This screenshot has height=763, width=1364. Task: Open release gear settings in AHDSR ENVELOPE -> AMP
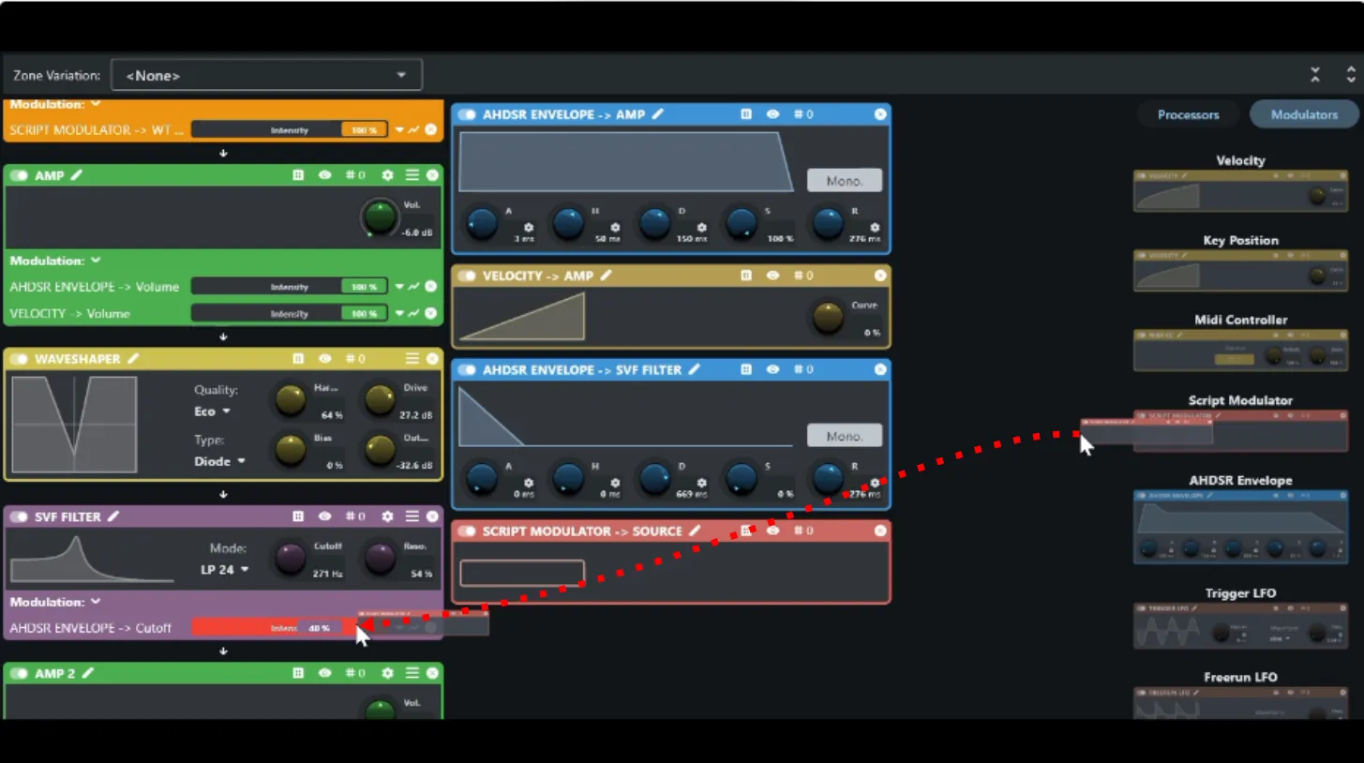875,228
